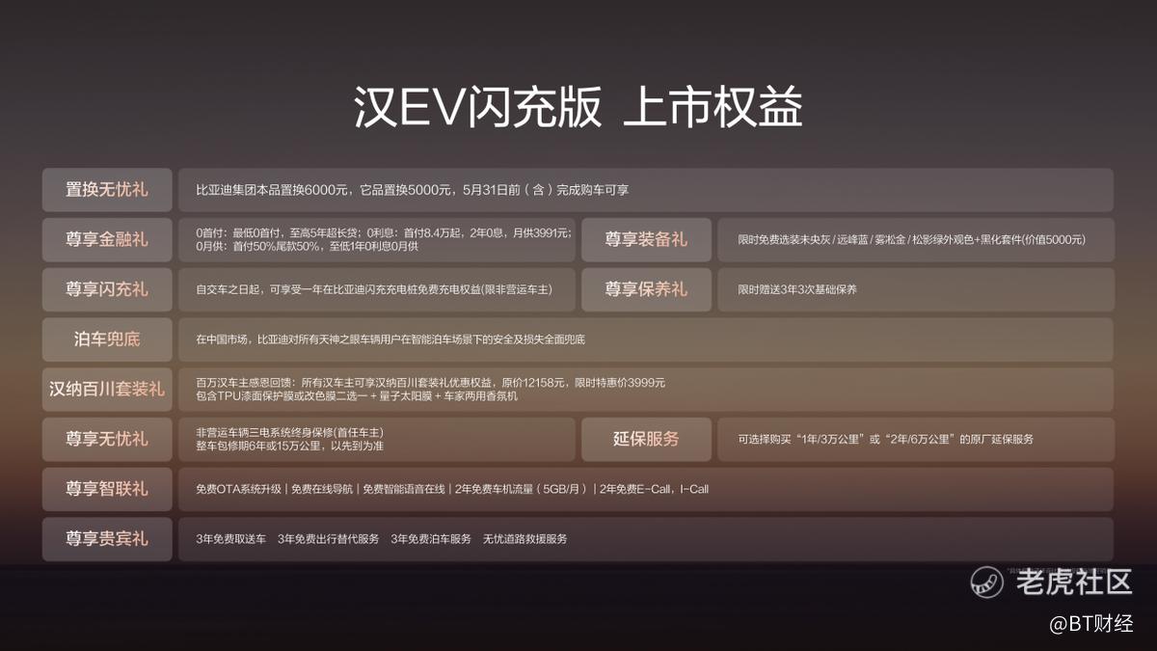Click the 自交车之日起 free charging description

pos(373,289)
